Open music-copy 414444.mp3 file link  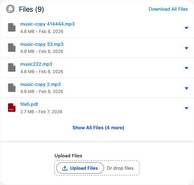[x=47, y=24]
